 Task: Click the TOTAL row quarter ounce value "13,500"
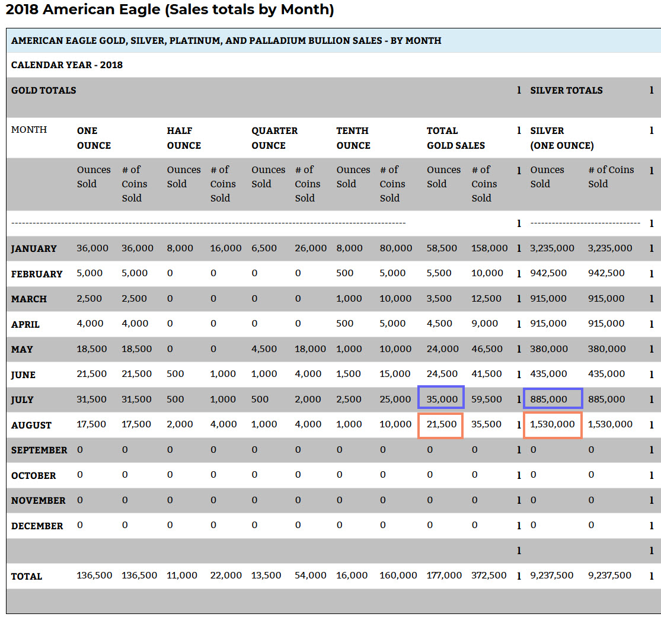pyautogui.click(x=266, y=576)
